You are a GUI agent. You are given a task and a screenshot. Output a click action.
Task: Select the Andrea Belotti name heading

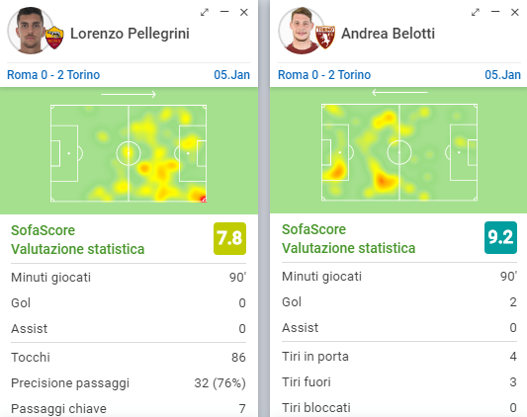(389, 34)
